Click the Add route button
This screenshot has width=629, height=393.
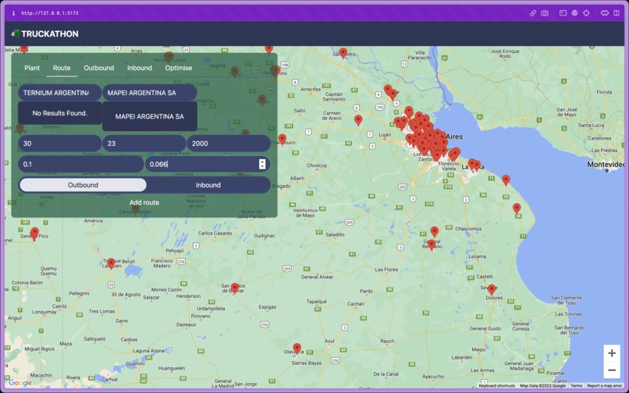pos(144,203)
